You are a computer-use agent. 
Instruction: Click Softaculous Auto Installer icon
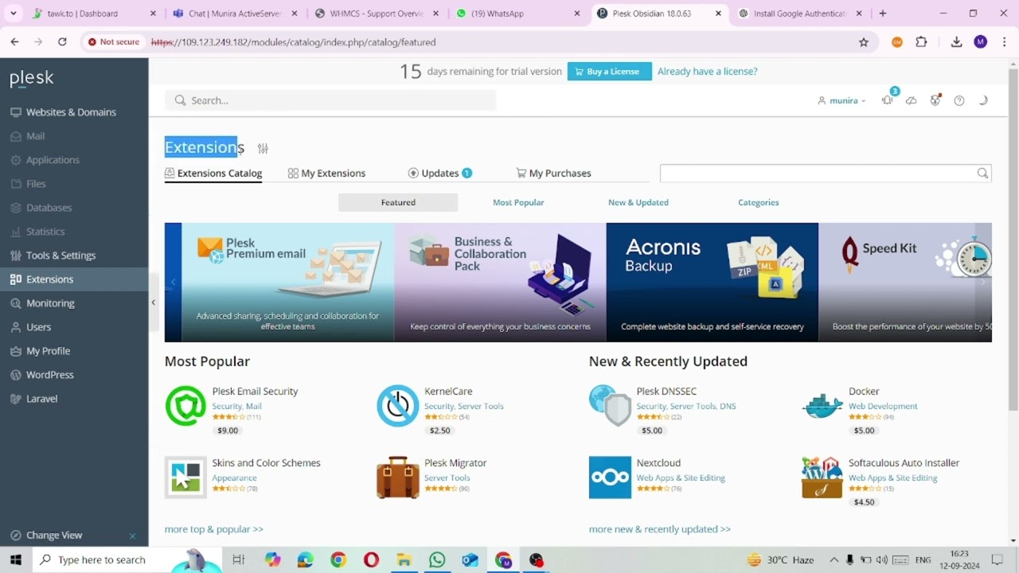[x=822, y=477]
